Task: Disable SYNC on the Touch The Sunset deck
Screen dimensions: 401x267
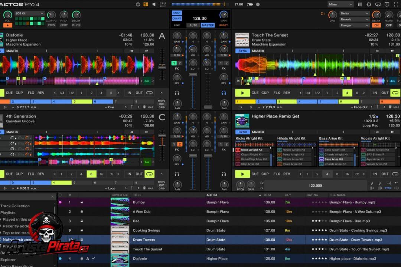Action: pyautogui.click(x=242, y=51)
